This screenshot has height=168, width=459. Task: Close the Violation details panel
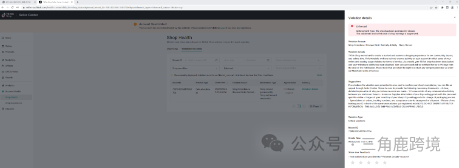(x=455, y=17)
